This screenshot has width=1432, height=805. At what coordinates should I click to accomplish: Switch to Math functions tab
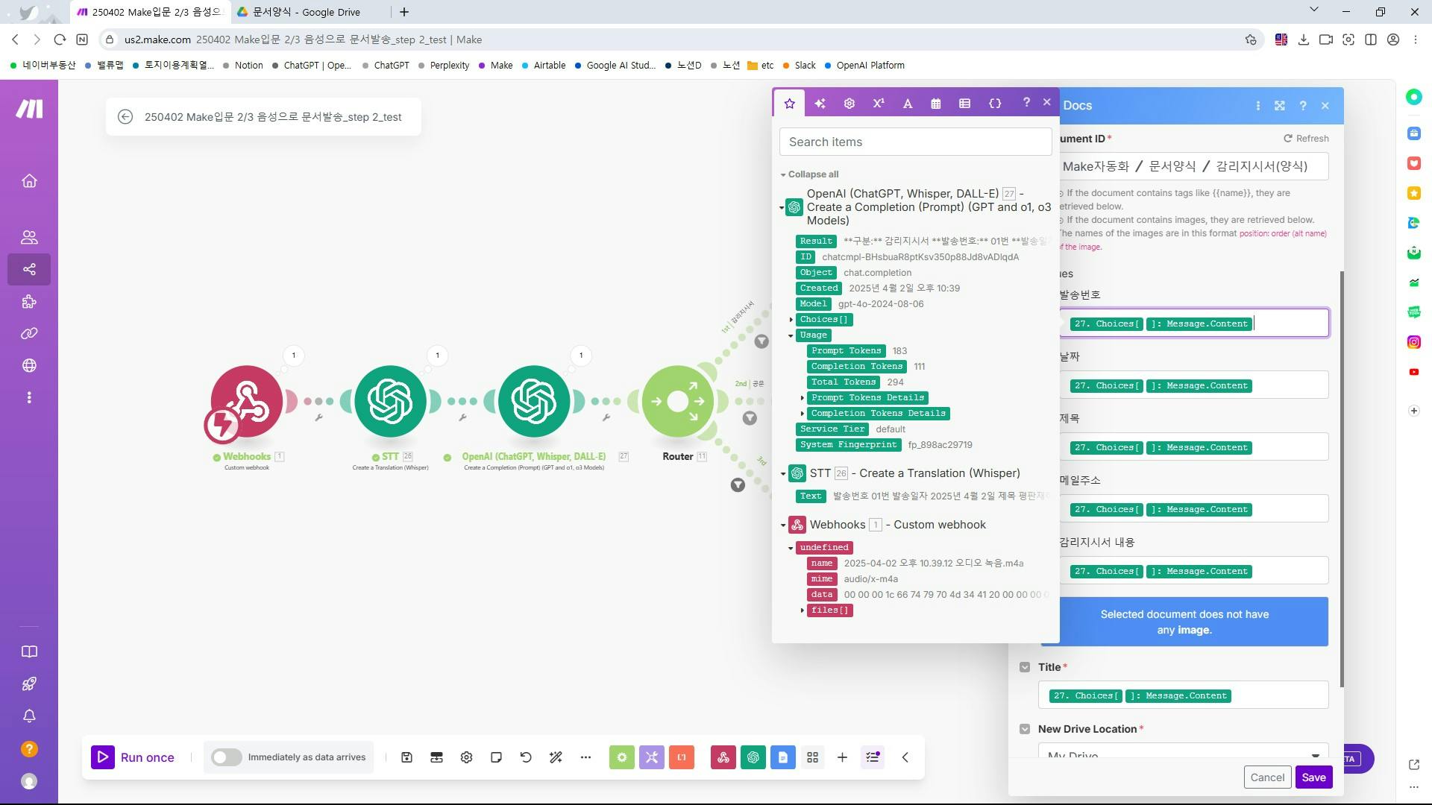coord(879,104)
